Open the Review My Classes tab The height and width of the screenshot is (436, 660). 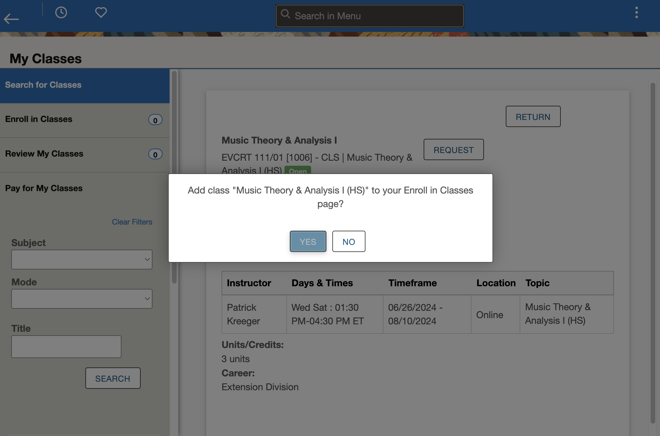[x=85, y=155]
